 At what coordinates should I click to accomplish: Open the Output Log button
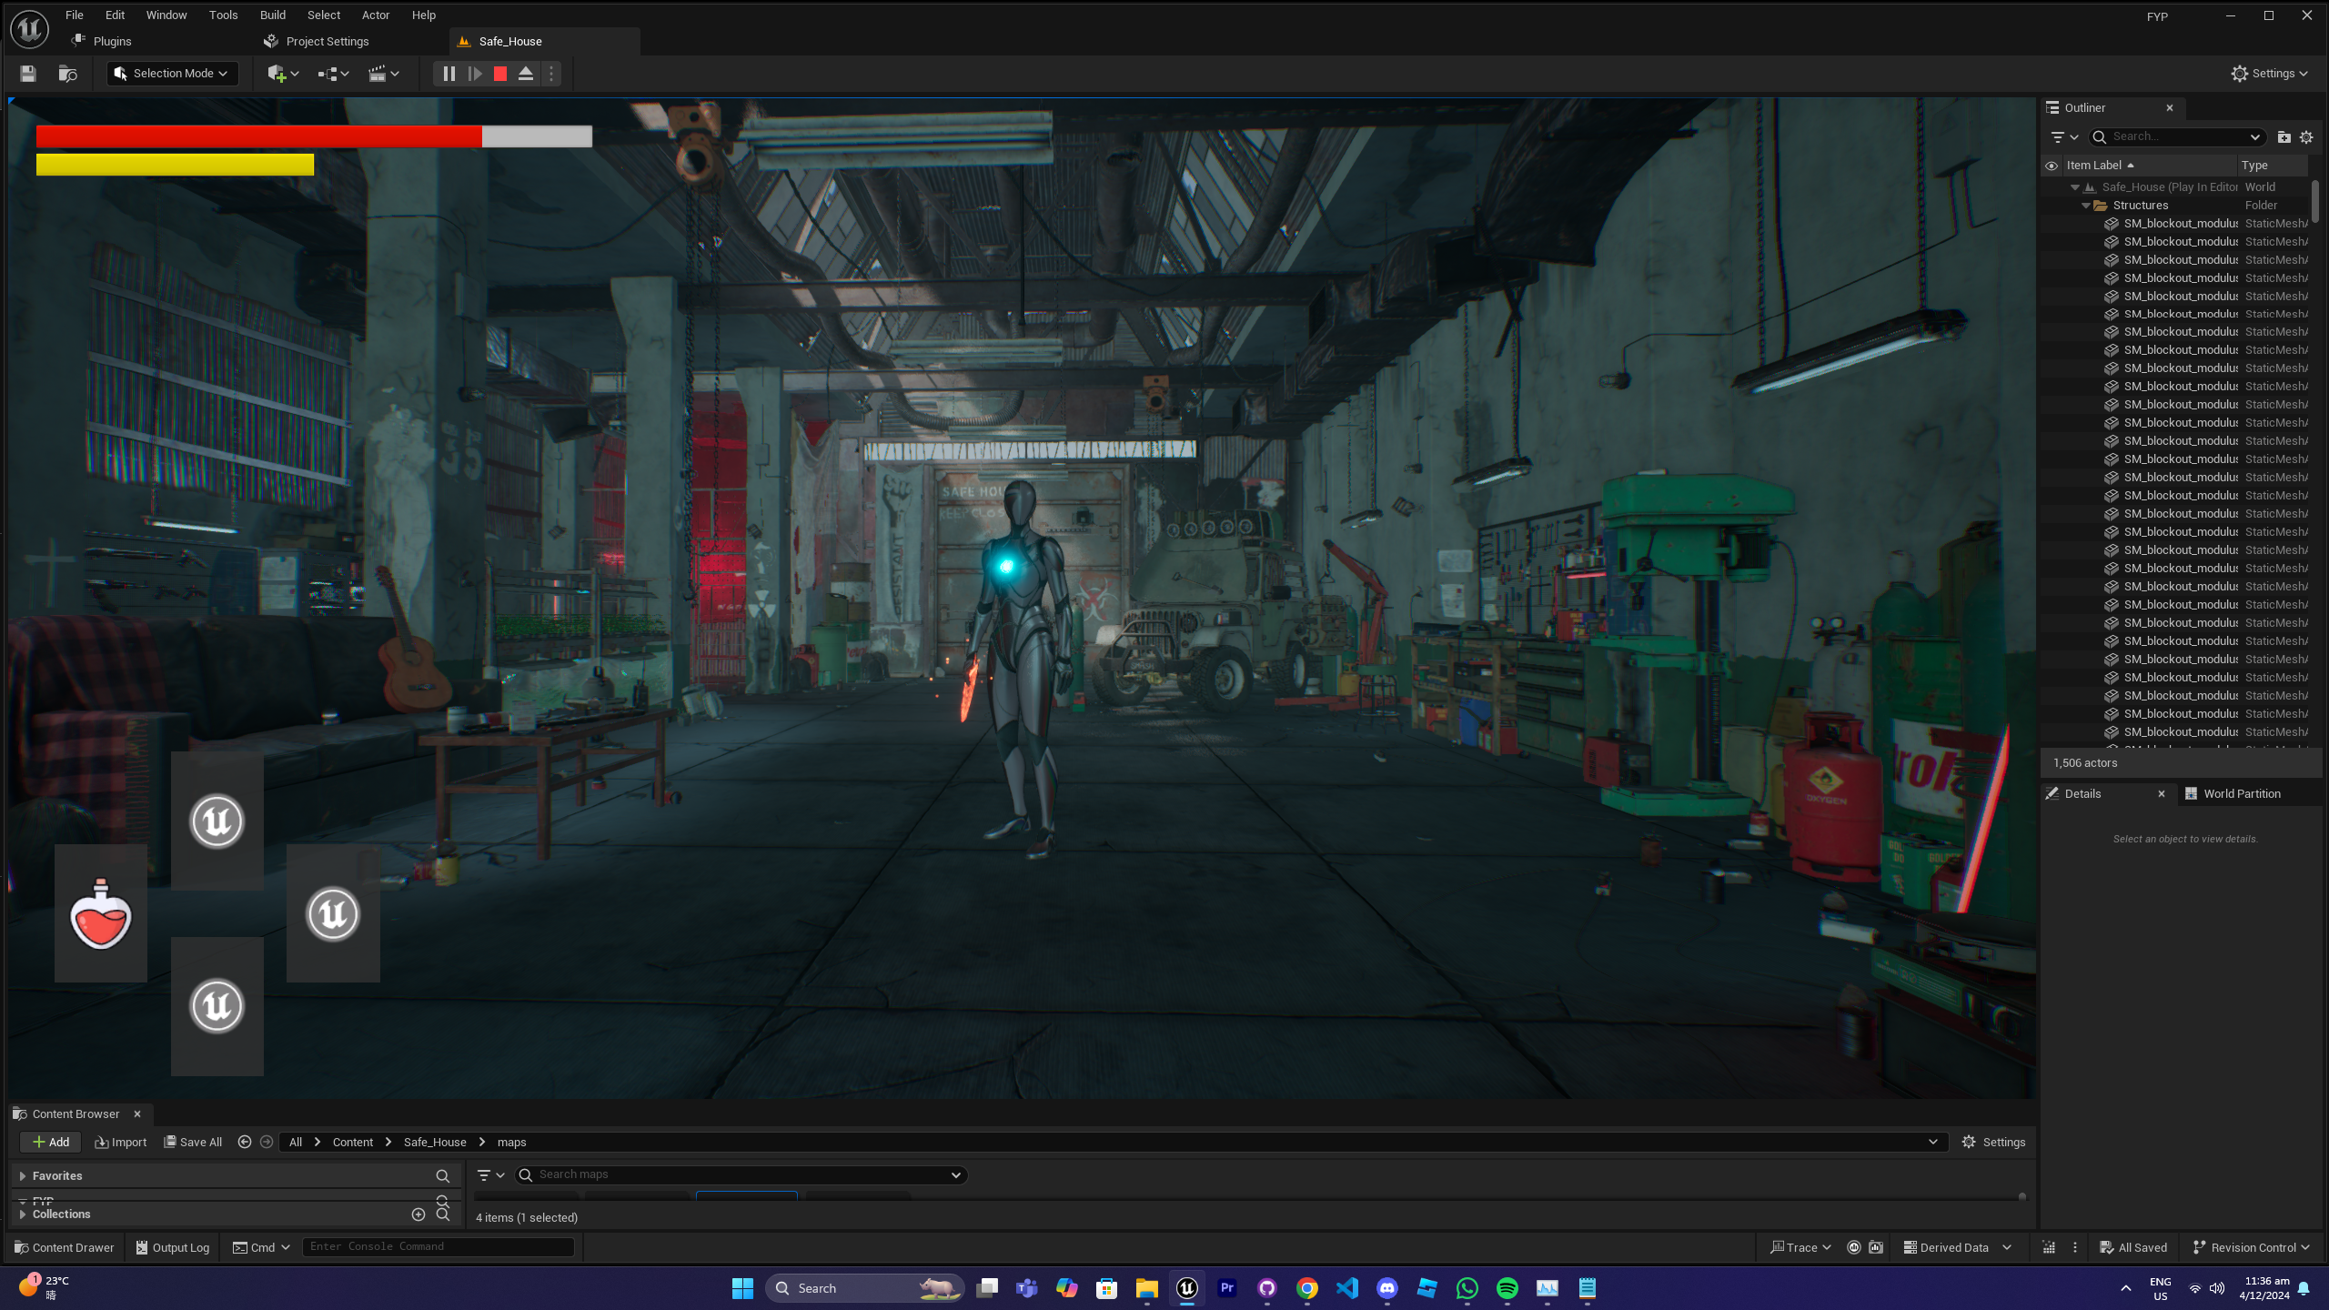[x=173, y=1247]
